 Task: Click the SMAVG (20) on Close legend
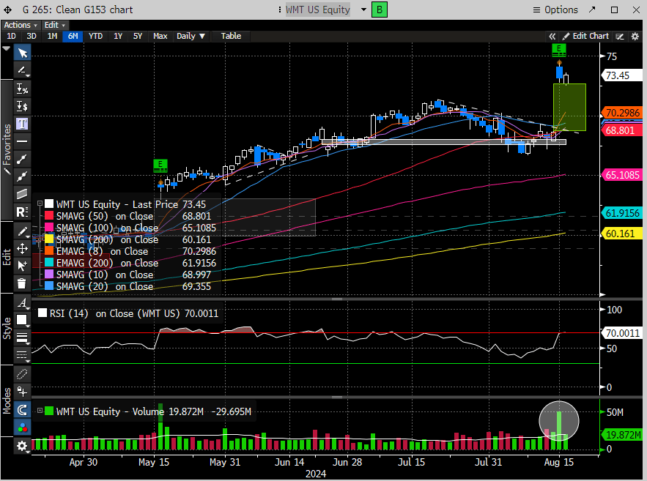[105, 286]
